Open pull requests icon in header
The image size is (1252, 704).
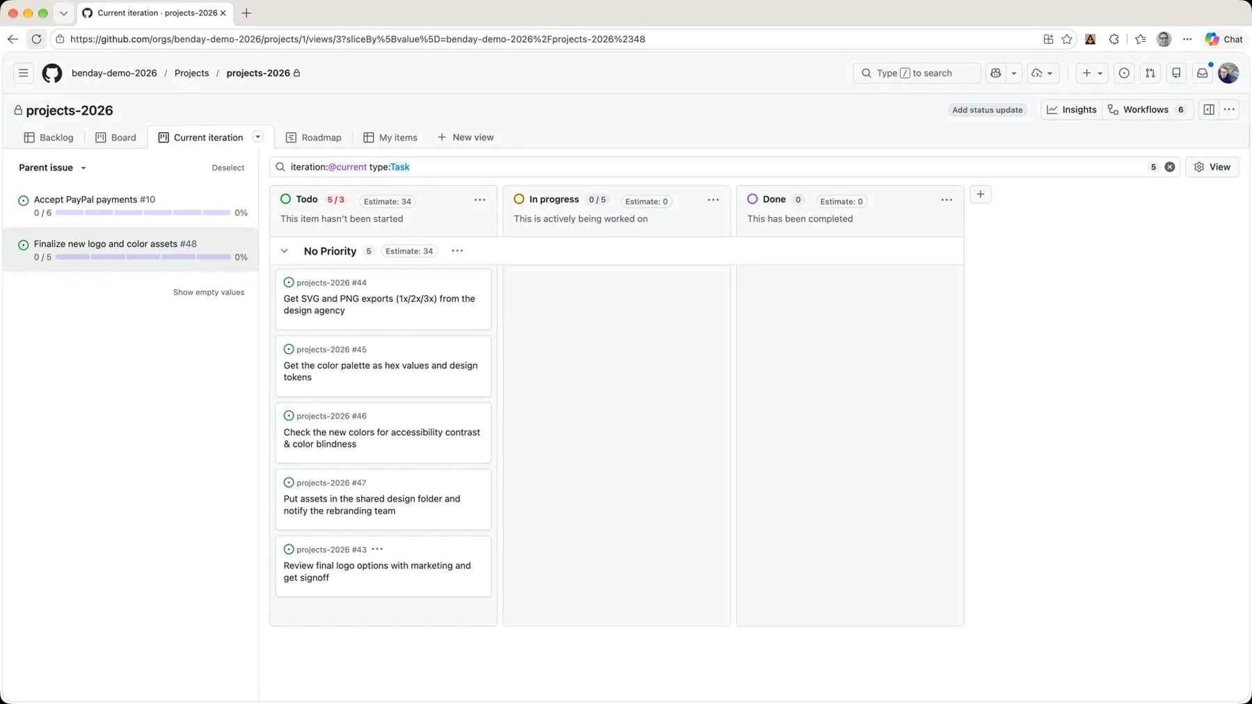point(1150,73)
